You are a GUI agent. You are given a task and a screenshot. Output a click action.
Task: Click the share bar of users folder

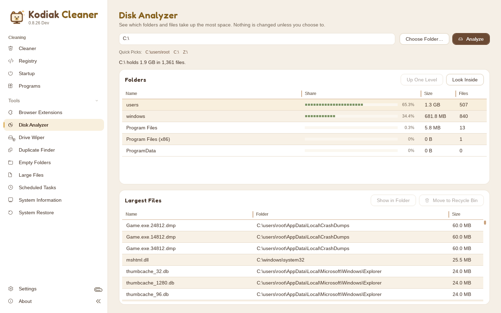pyautogui.click(x=351, y=105)
